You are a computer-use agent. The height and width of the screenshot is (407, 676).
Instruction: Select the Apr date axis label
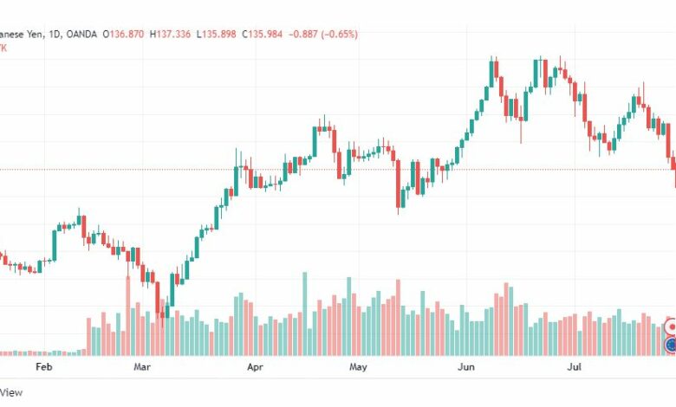(255, 367)
